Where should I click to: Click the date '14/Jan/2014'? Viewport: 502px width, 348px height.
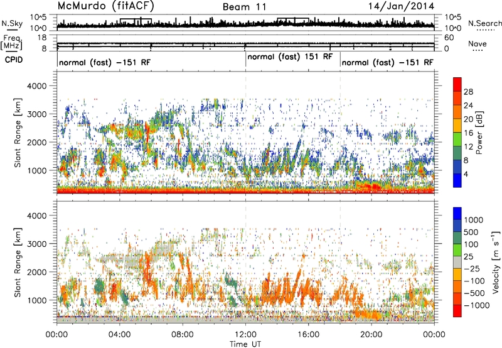[402, 6]
